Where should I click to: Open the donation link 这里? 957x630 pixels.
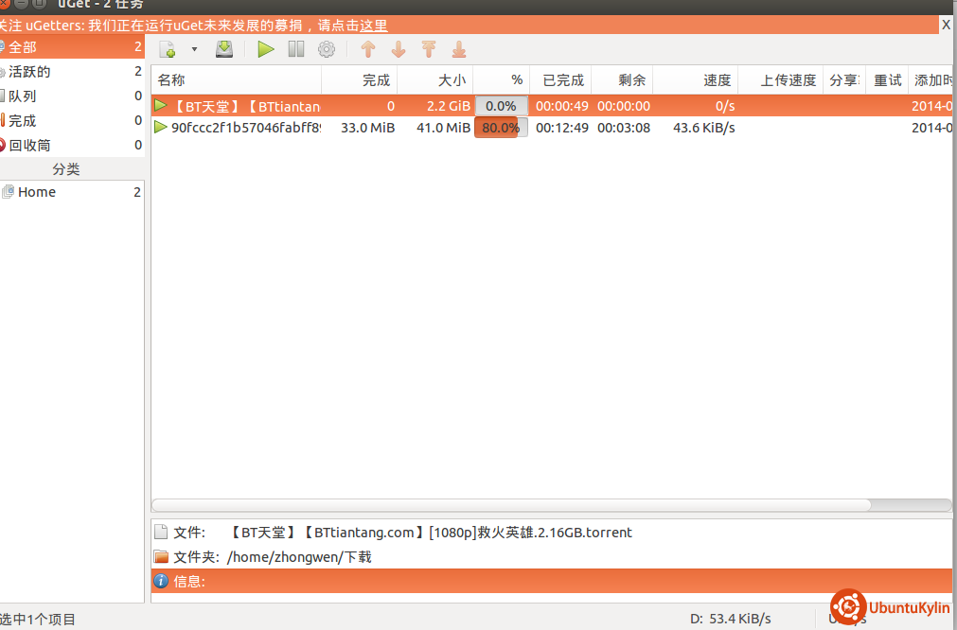[374, 26]
